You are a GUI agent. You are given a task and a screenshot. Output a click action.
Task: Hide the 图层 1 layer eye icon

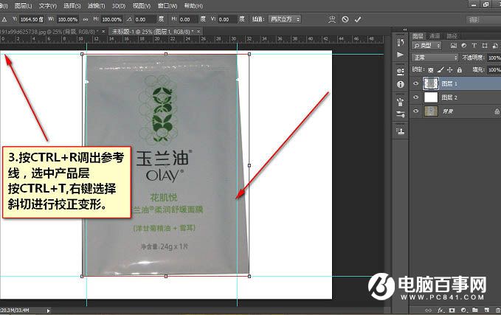[x=415, y=83]
